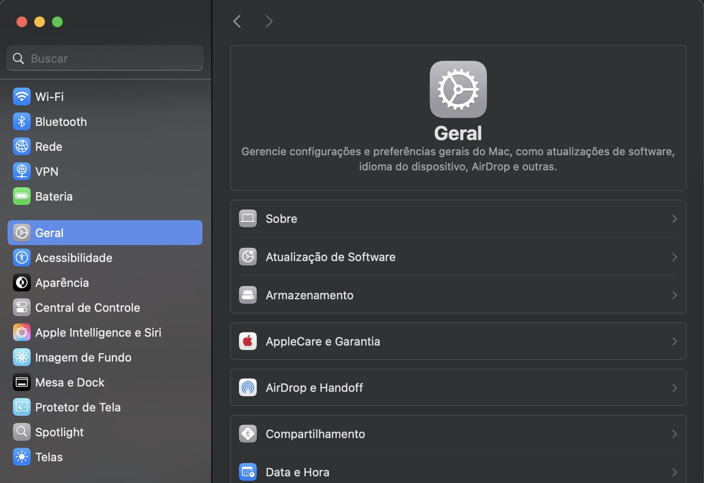704x483 pixels.
Task: Go forward with the right arrow
Action: (x=269, y=21)
